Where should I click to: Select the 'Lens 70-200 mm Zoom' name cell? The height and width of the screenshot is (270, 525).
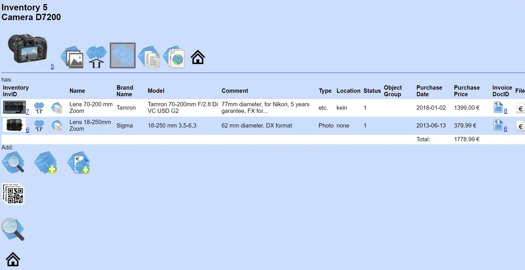point(91,107)
